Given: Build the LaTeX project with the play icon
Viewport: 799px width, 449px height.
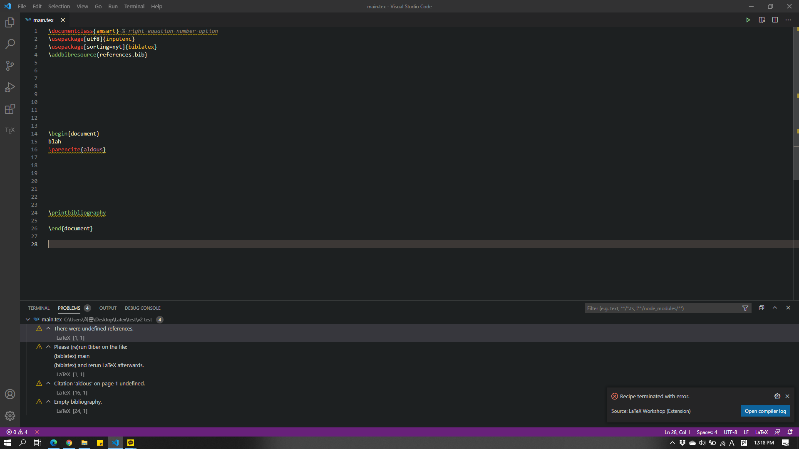Looking at the screenshot, I should [748, 20].
